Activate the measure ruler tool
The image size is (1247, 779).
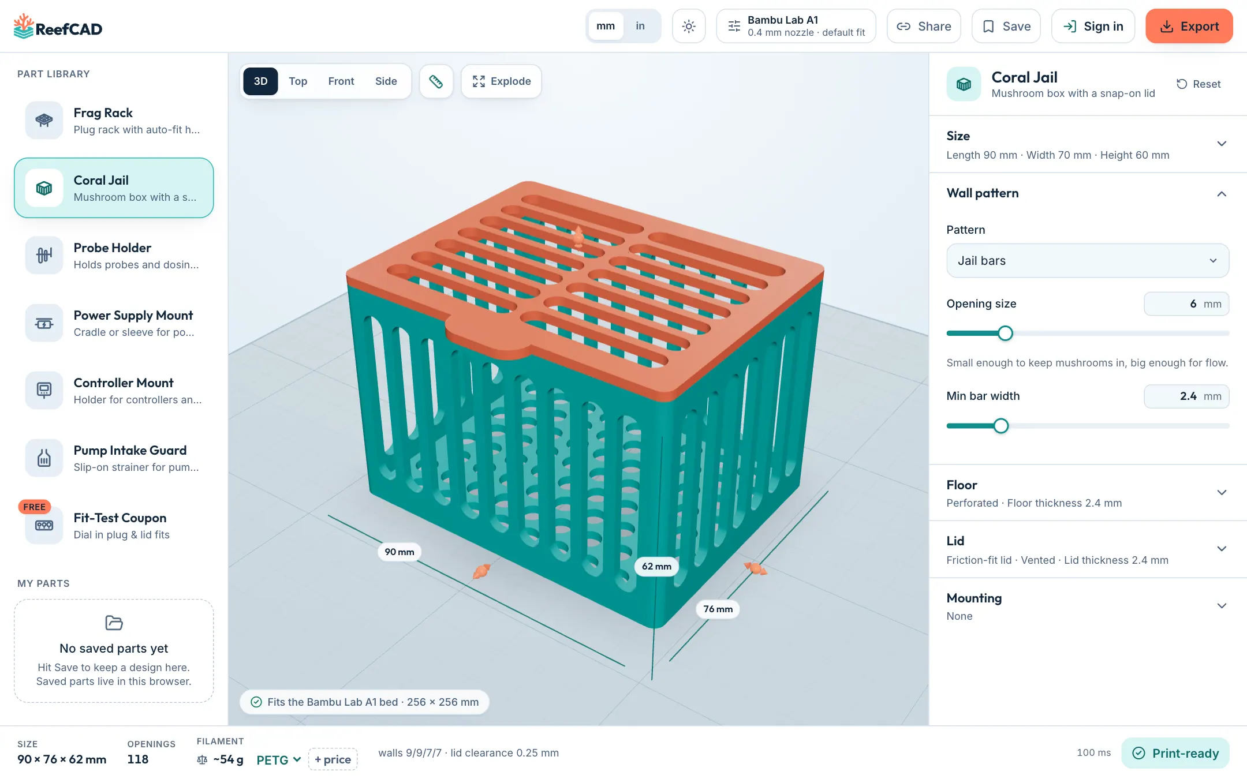[x=436, y=81]
